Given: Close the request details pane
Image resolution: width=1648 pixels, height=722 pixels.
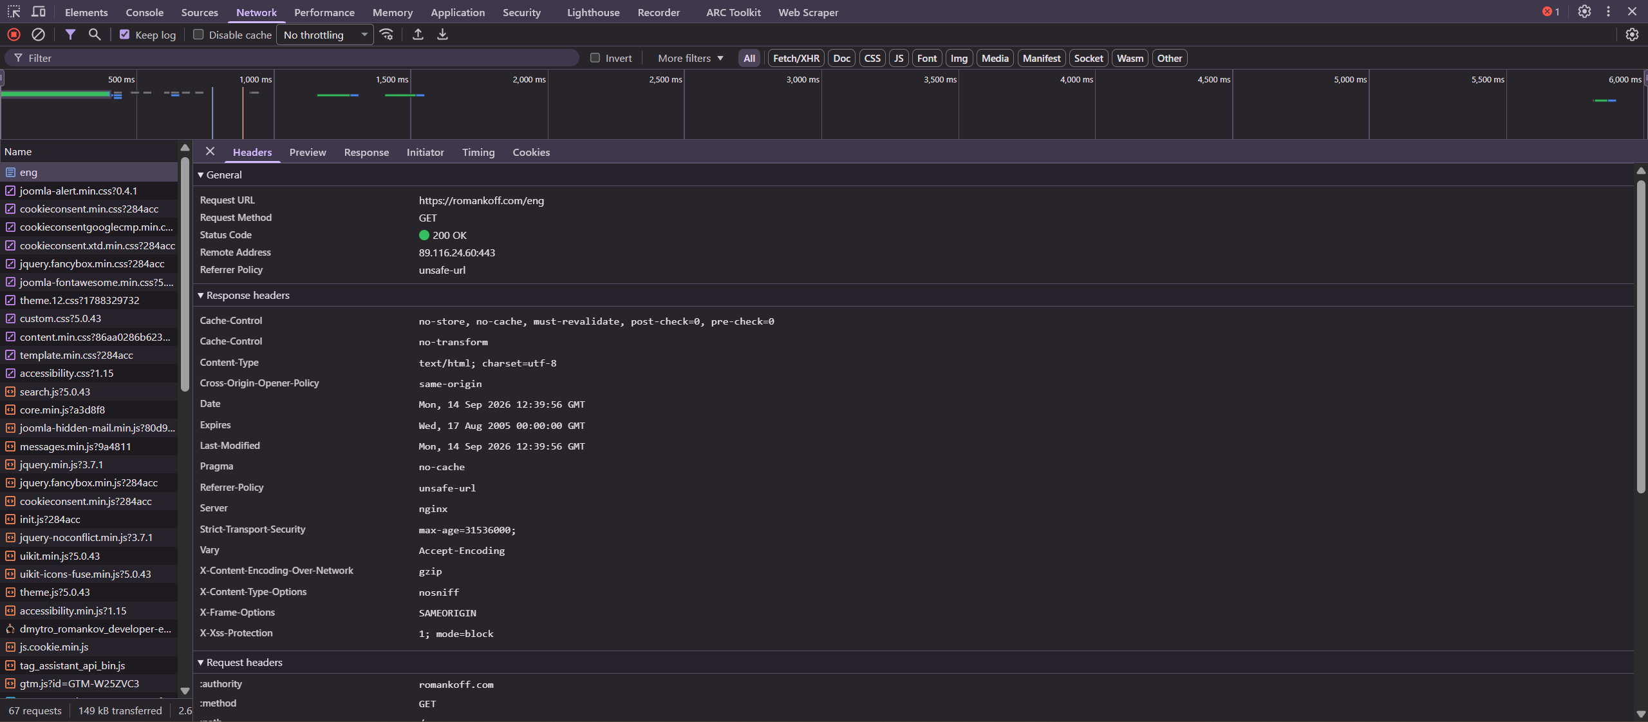Looking at the screenshot, I should click(x=210, y=152).
